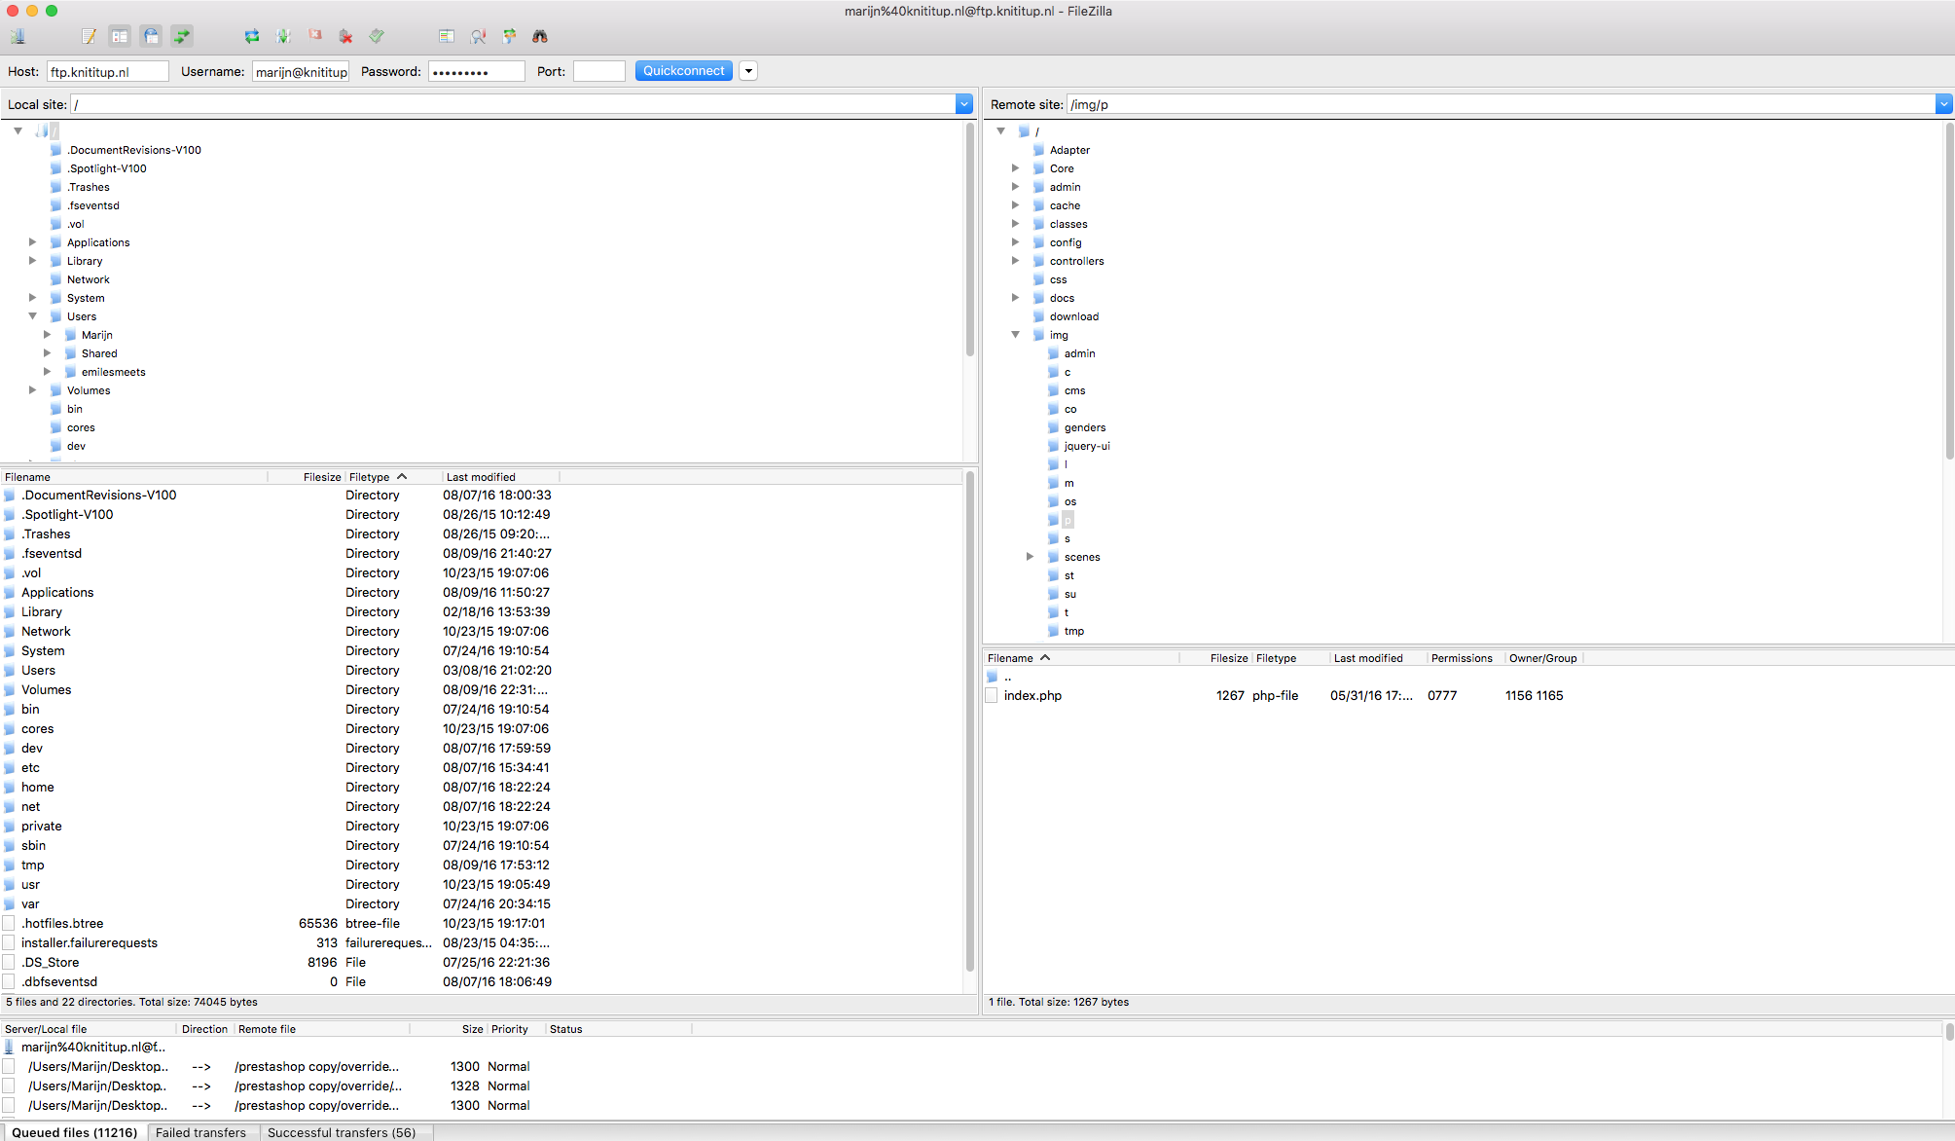Expand the Applications folder in local tree

(32, 242)
